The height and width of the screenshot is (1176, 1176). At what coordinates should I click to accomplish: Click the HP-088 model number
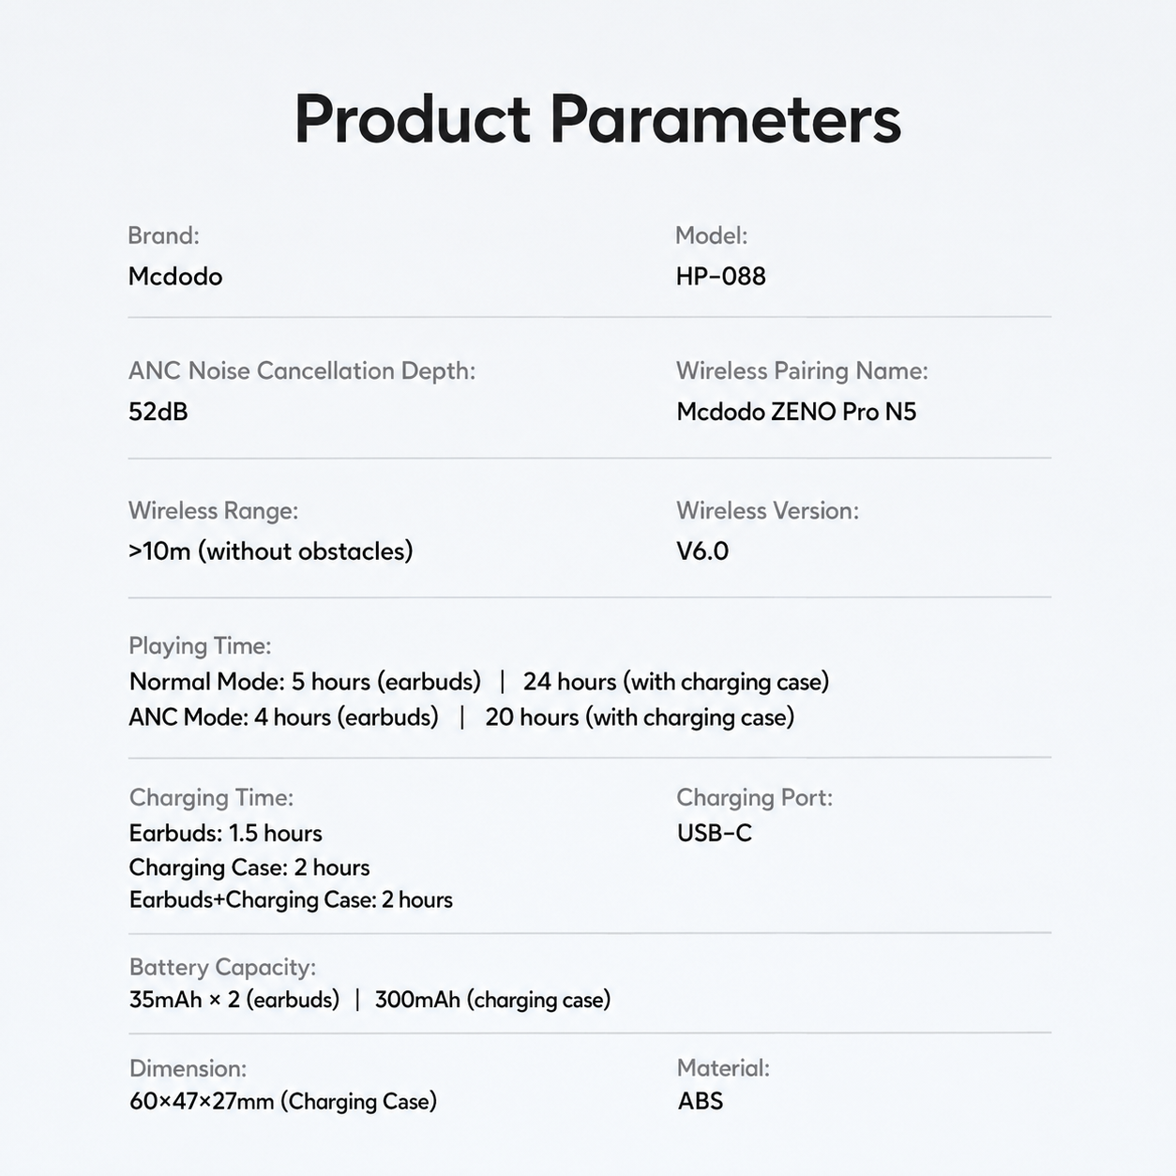tap(720, 277)
